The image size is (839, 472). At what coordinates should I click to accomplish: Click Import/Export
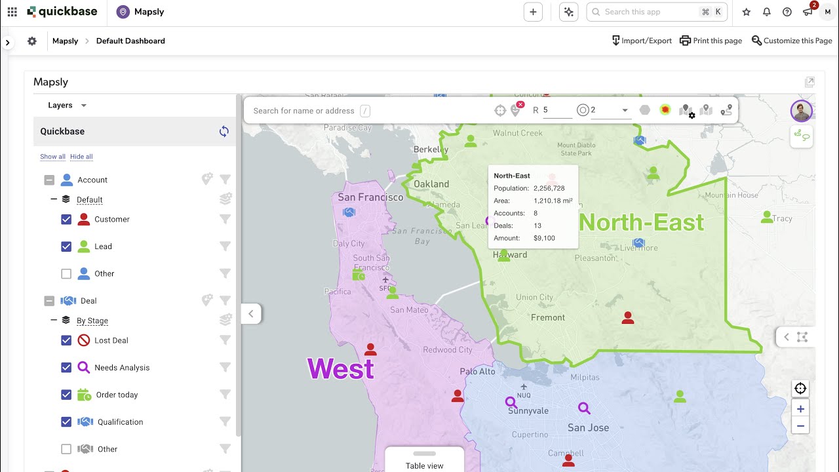tap(642, 41)
